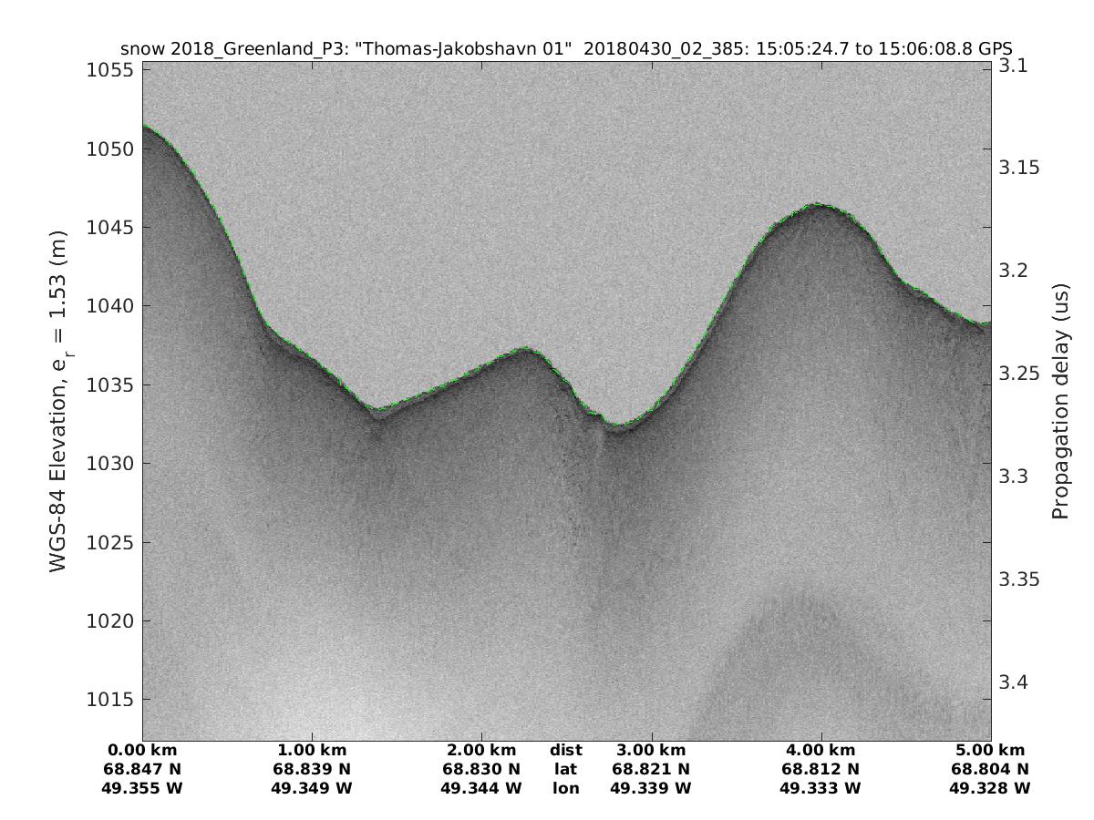
Task: Click the 1030 elevation tick label
Action: [x=112, y=464]
